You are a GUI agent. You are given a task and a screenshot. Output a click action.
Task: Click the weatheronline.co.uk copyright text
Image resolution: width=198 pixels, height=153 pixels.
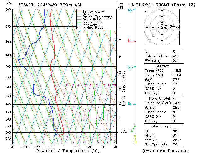[x=165, y=151]
